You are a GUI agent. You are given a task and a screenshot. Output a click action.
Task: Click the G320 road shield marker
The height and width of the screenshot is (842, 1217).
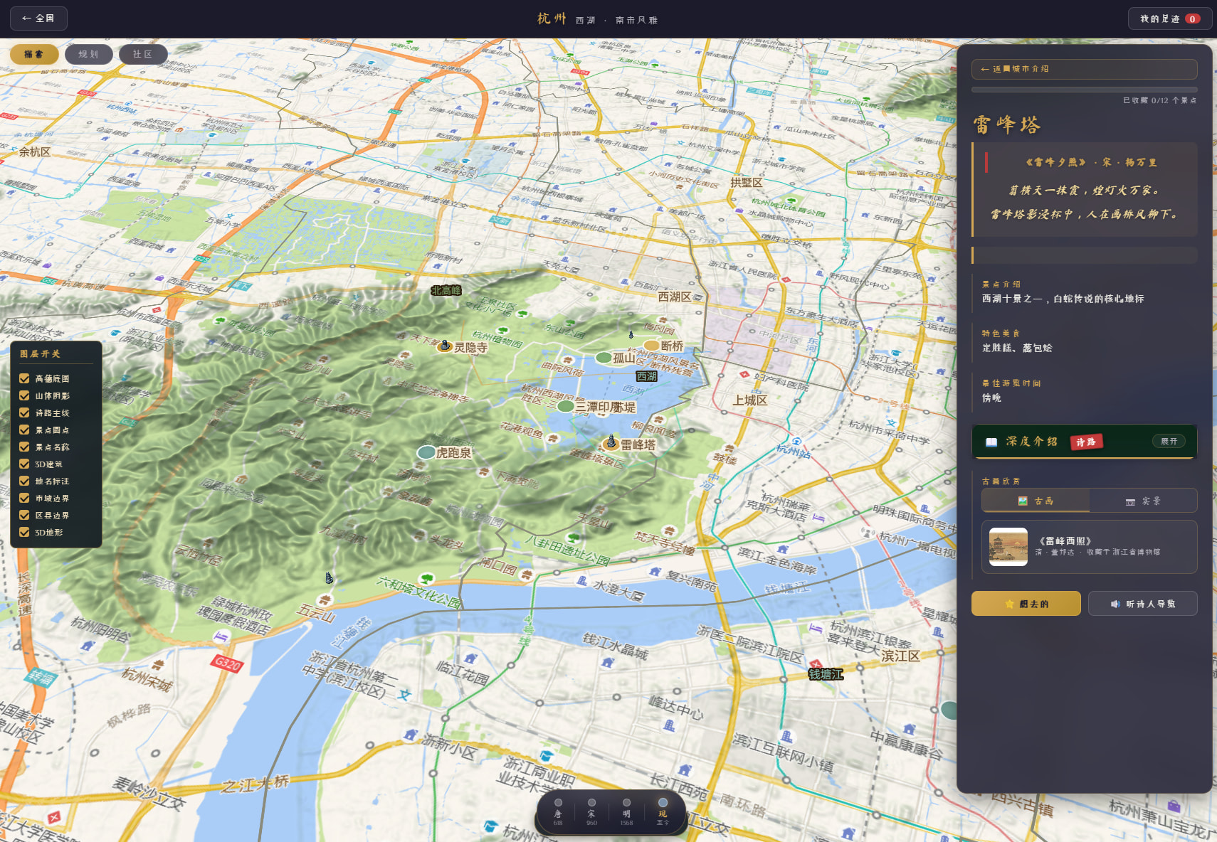point(227,664)
